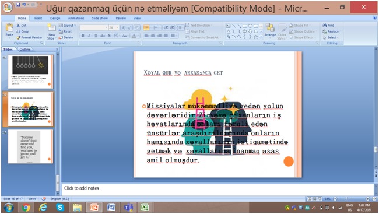Image resolution: width=379 pixels, height=214 pixels.
Task: Select slide 17 thumbnail with Success quote
Action: pos(30,146)
